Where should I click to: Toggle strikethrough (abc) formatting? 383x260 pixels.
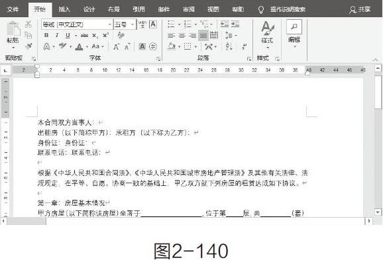[x=84, y=36]
